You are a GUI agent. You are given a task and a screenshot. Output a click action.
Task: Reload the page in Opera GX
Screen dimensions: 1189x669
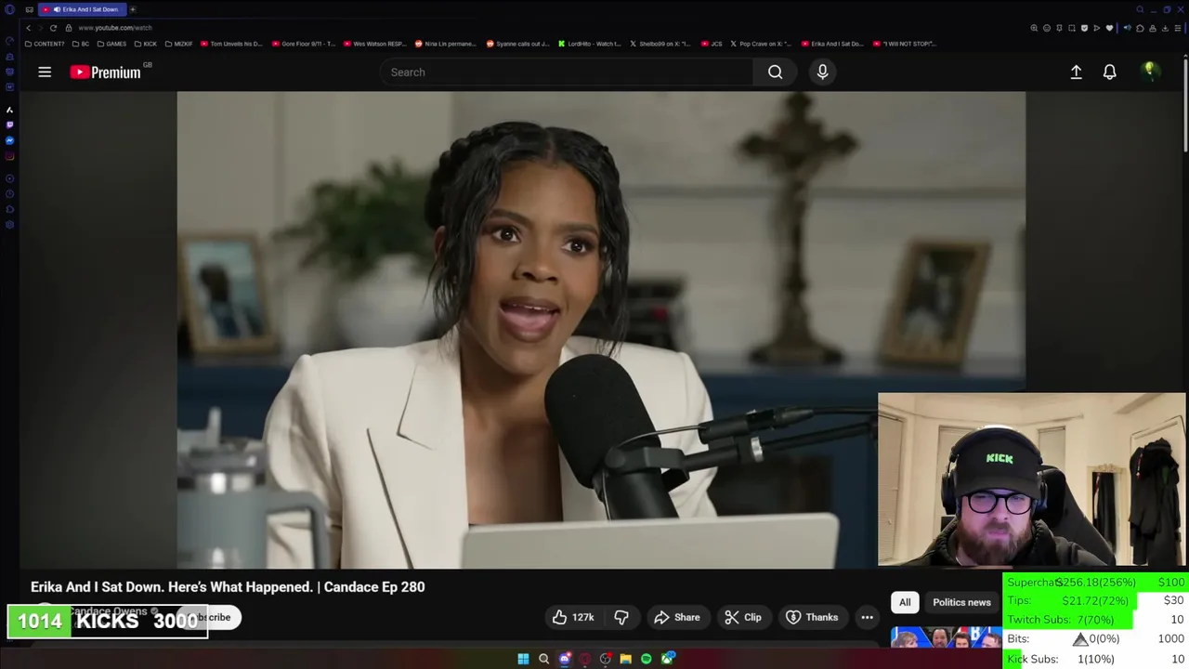click(53, 28)
